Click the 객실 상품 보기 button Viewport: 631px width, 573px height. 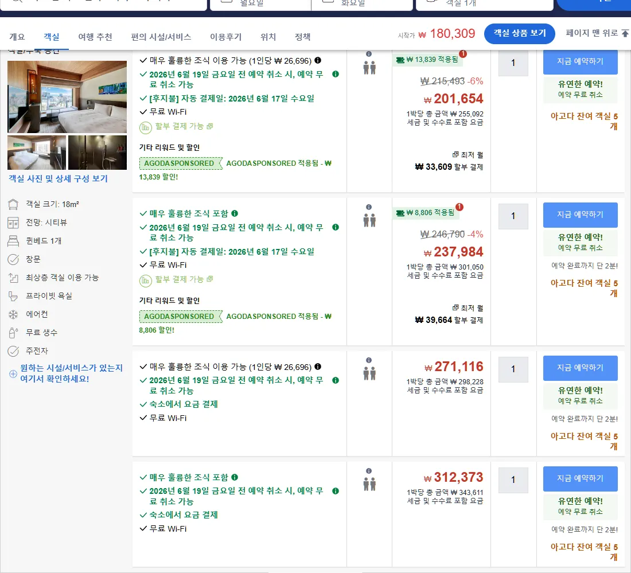click(520, 33)
